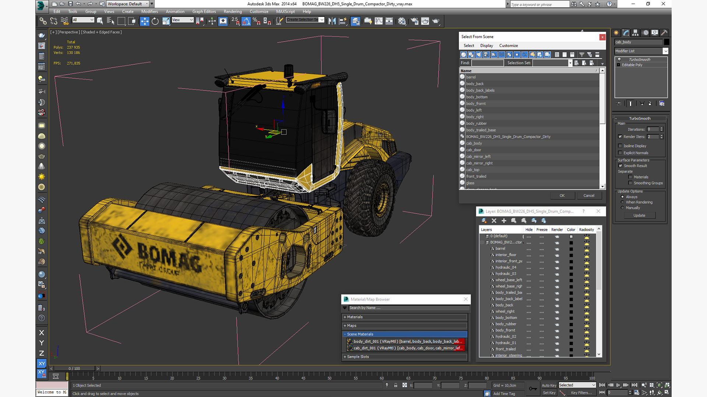Select Always update option

[x=623, y=197]
